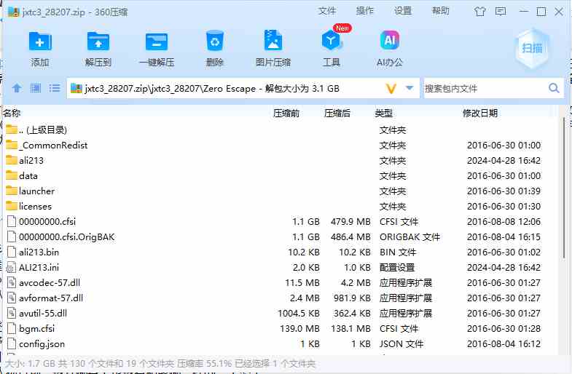Select the file 00000000.cfsi
The height and width of the screenshot is (374, 572).
pos(281,222)
